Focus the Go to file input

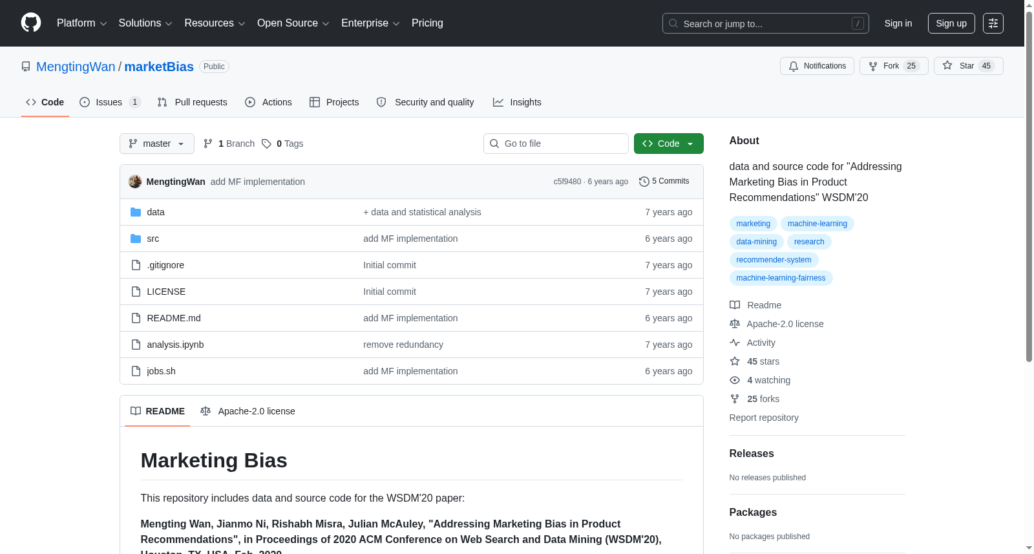coord(556,144)
